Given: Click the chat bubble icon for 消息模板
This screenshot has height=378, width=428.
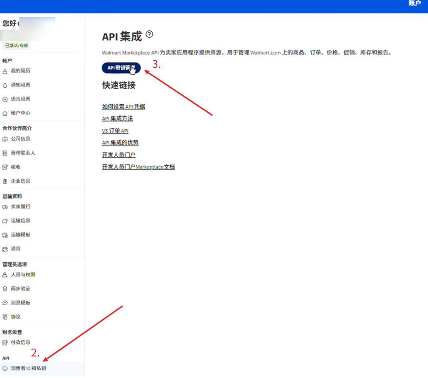Looking at the screenshot, I should pos(5,302).
